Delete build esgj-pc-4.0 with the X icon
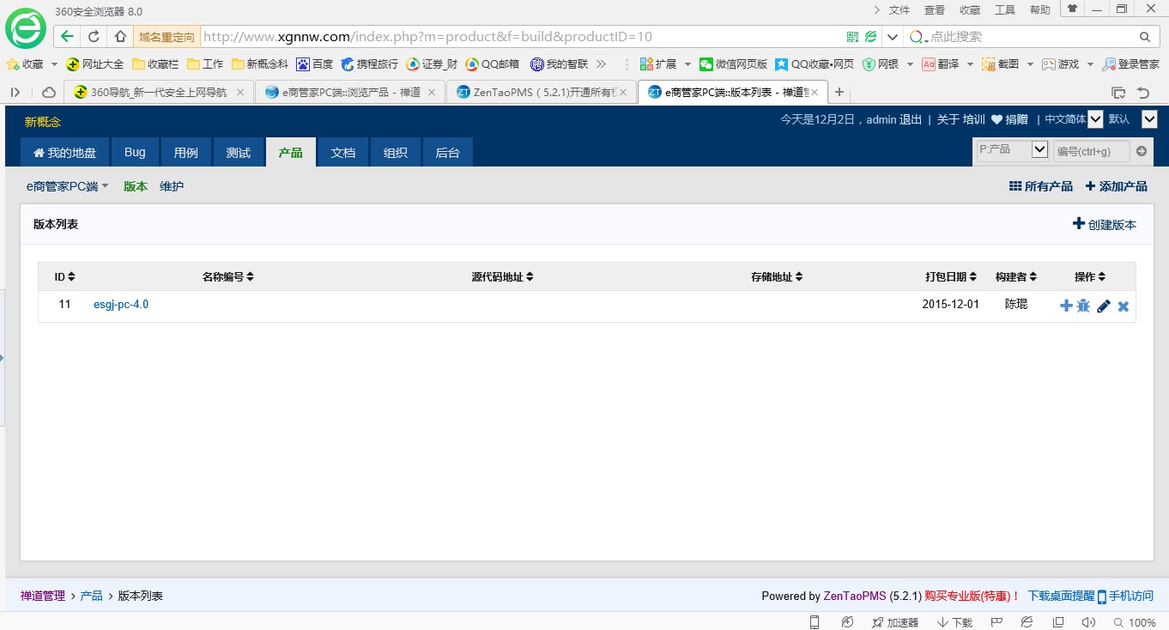This screenshot has width=1169, height=630. (1123, 306)
